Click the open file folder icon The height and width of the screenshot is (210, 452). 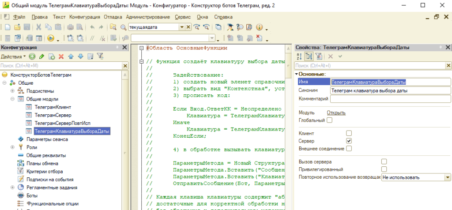tap(17, 27)
